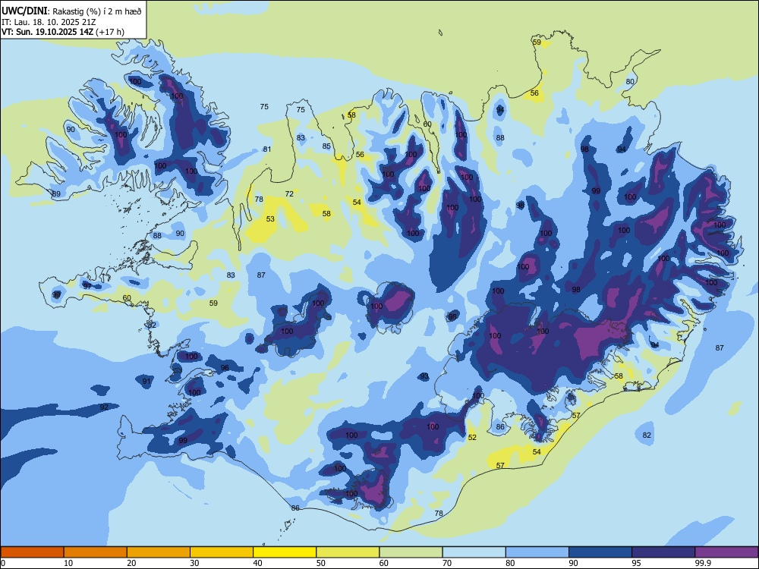759x569 pixels.
Task: Click the 'IT: Lau. 18. 10. 2025 21Z' line
Action: point(49,22)
